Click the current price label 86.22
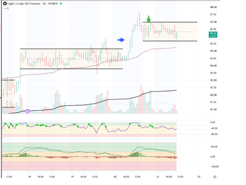This screenshot has width=246, height=185. 213,33
